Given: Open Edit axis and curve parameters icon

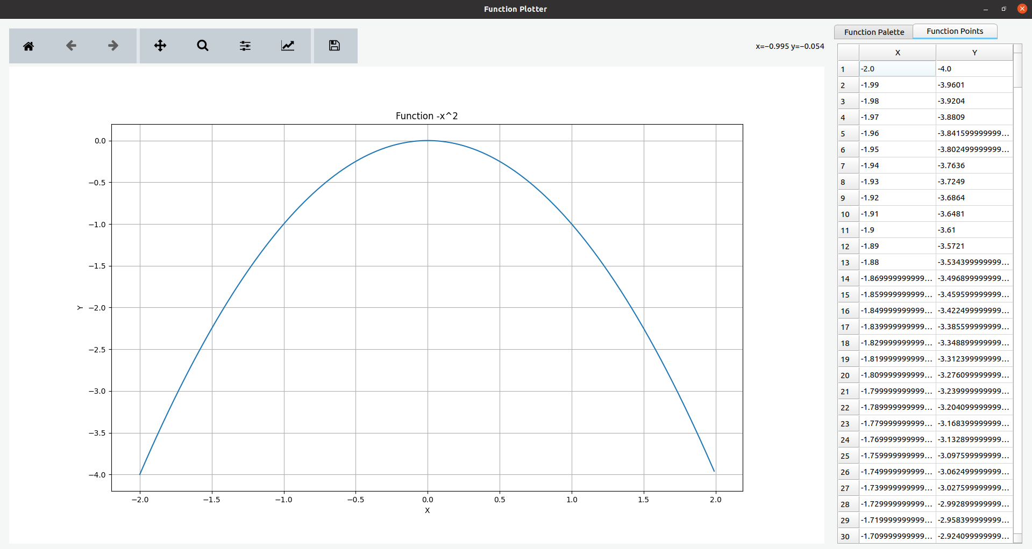Looking at the screenshot, I should tap(288, 46).
